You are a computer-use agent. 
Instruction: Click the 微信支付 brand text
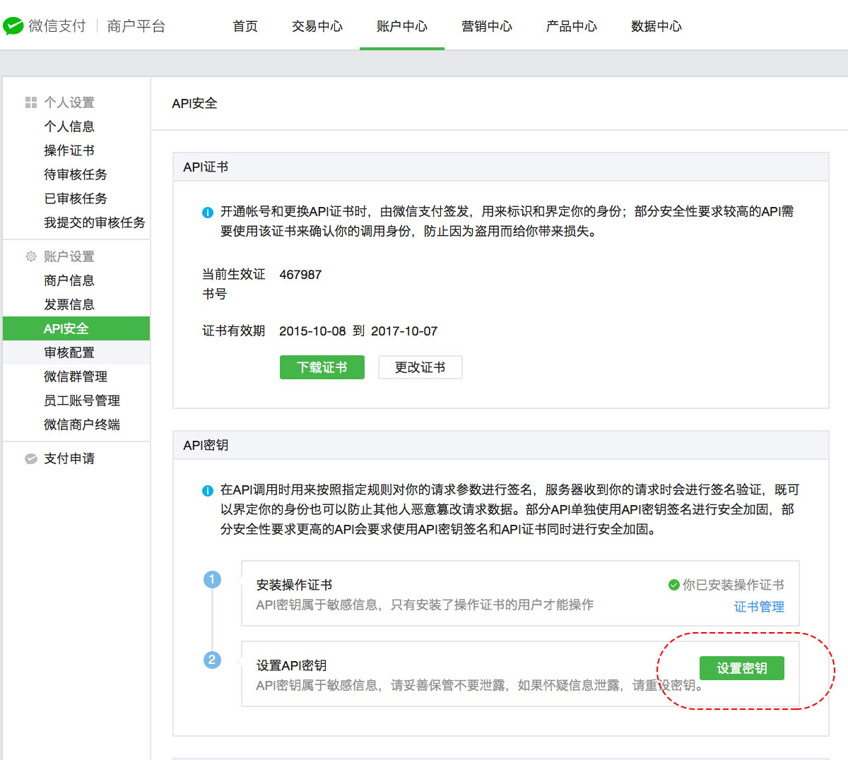coord(57,26)
